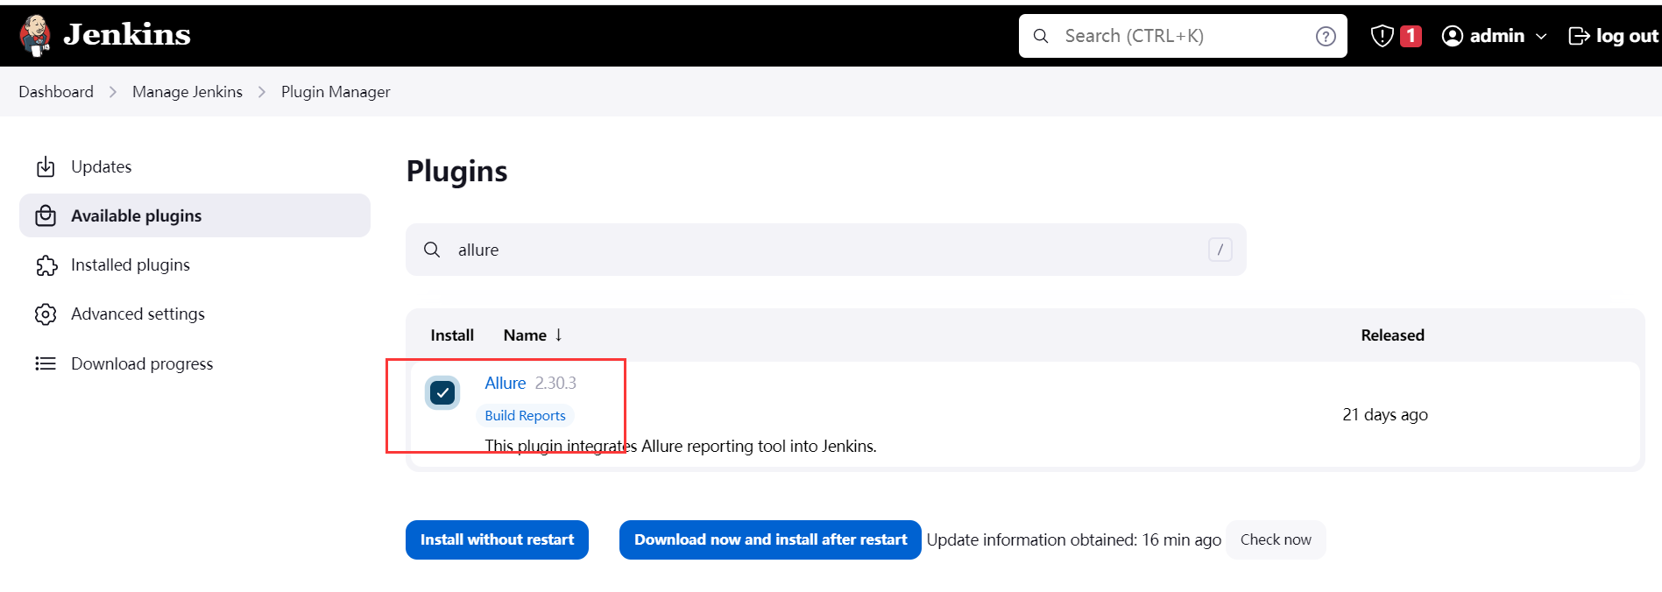Viewport: 1662px width, 592px height.
Task: Click the Check now button
Action: pyautogui.click(x=1276, y=539)
